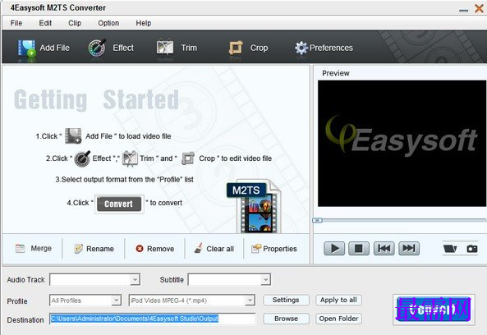Open the Option menu

point(108,23)
